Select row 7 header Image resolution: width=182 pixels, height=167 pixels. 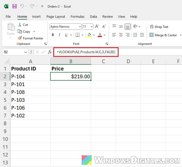pyautogui.click(x=5, y=116)
